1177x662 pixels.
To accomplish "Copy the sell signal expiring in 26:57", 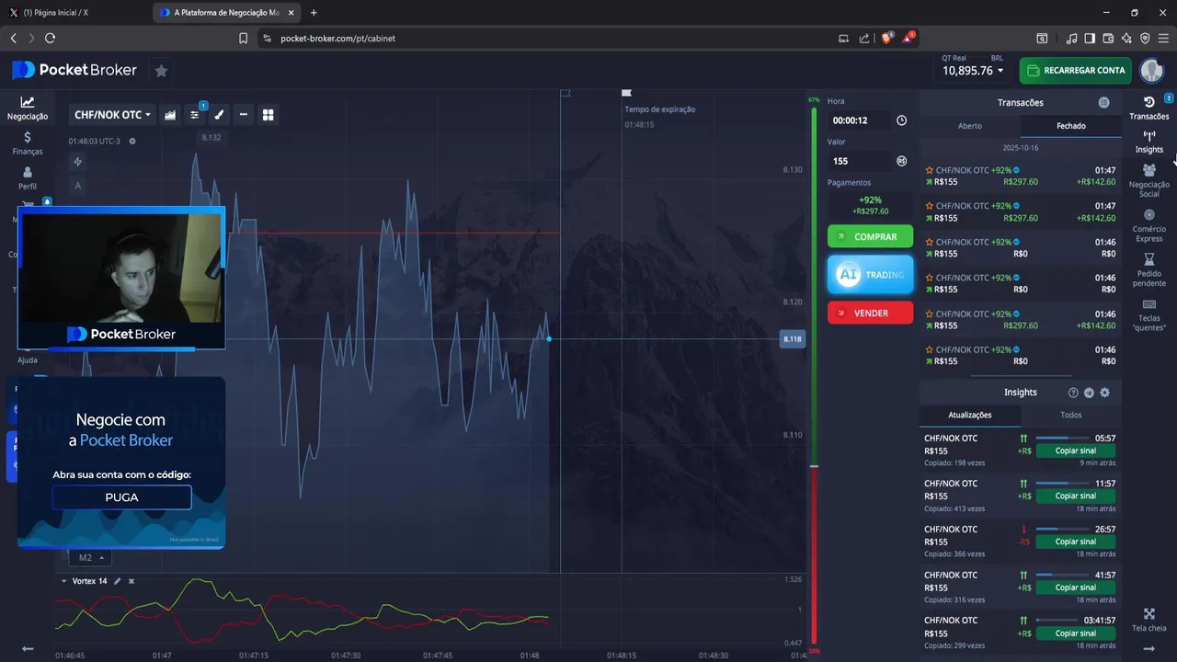I will pos(1075,542).
